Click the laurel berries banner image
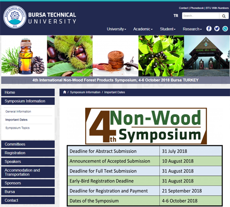Image resolution: width=230 pixels, height=207 pixels. pos(161,56)
